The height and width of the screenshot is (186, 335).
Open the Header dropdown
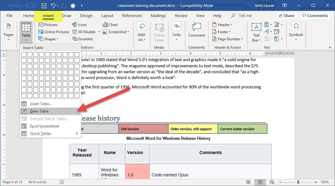223,25
